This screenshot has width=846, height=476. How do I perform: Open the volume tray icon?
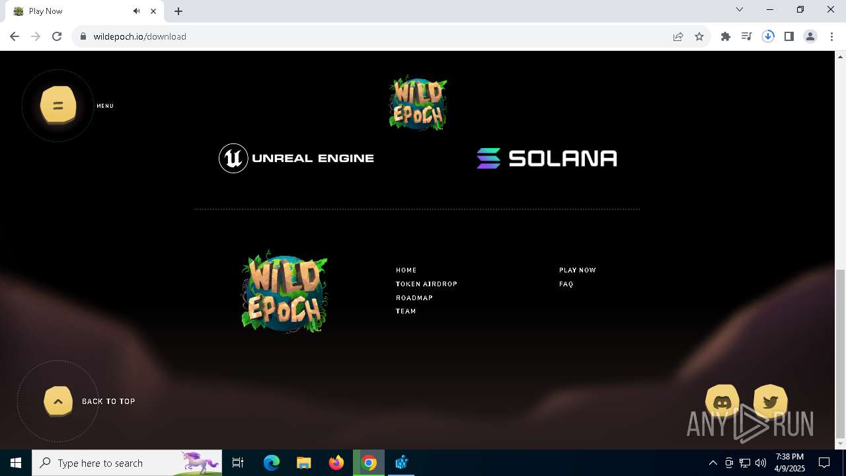pos(761,463)
